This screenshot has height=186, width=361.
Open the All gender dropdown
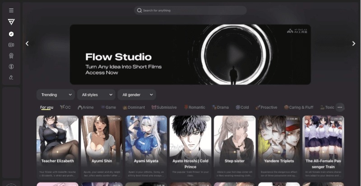click(x=137, y=95)
